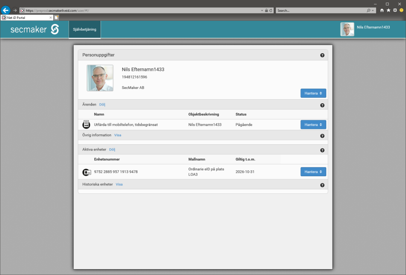The height and width of the screenshot is (275, 406).
Task: Open a new browser tab
Action: pyautogui.click(x=56, y=18)
